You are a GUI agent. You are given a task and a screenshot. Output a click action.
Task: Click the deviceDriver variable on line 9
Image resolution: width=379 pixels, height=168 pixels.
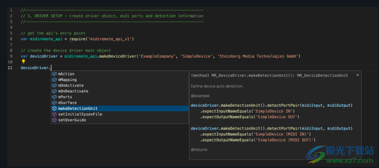(44, 56)
